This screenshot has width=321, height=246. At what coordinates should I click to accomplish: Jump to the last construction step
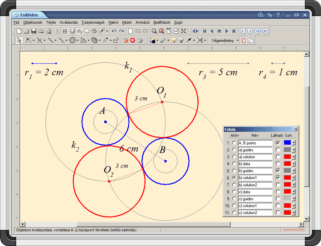pos(234,31)
